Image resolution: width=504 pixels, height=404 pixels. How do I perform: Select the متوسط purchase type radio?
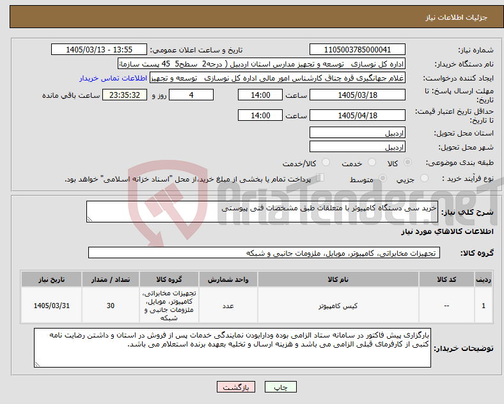pos(383,178)
